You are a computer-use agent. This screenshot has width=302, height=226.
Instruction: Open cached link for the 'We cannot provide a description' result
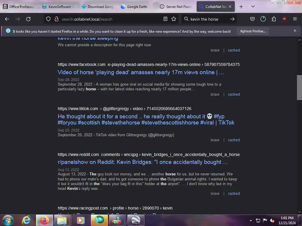click(x=234, y=50)
